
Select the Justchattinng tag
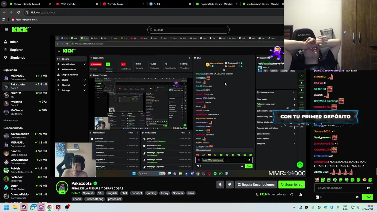(95, 199)
